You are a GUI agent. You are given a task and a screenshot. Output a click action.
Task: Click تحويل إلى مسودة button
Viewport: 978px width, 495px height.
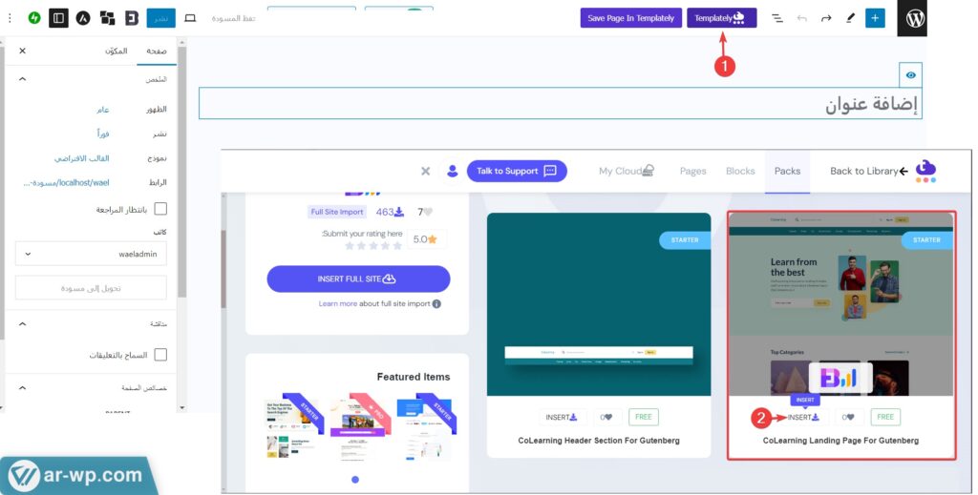pos(91,288)
